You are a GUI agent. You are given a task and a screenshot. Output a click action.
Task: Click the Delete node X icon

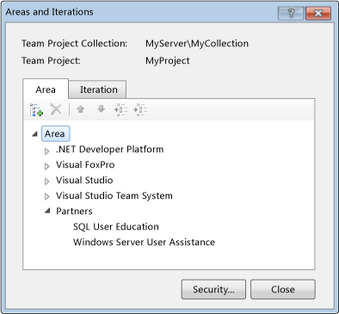click(56, 109)
